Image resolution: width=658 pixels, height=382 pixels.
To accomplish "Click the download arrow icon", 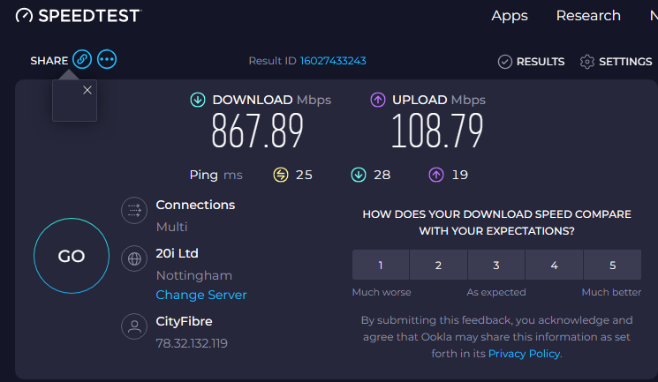I will pyautogui.click(x=198, y=101).
